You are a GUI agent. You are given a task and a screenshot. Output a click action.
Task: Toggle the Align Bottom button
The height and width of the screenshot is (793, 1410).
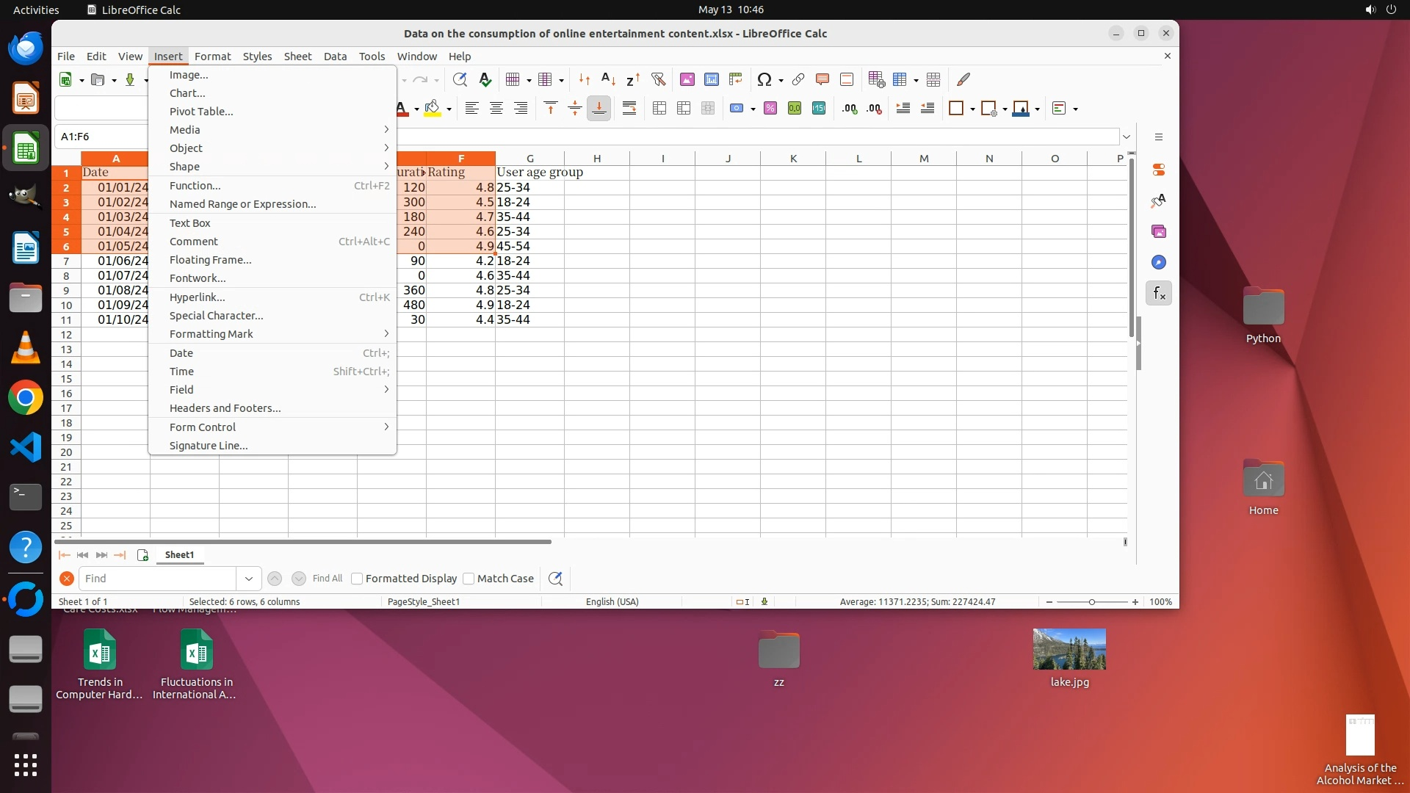coord(599,109)
